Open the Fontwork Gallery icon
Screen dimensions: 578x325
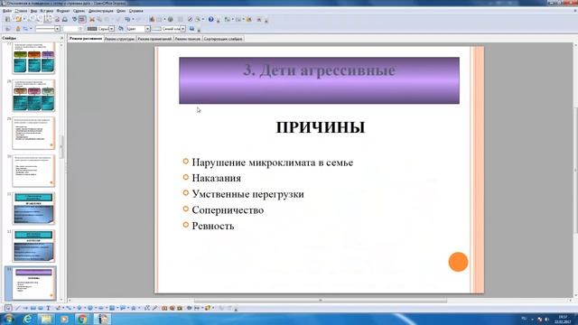164,308
